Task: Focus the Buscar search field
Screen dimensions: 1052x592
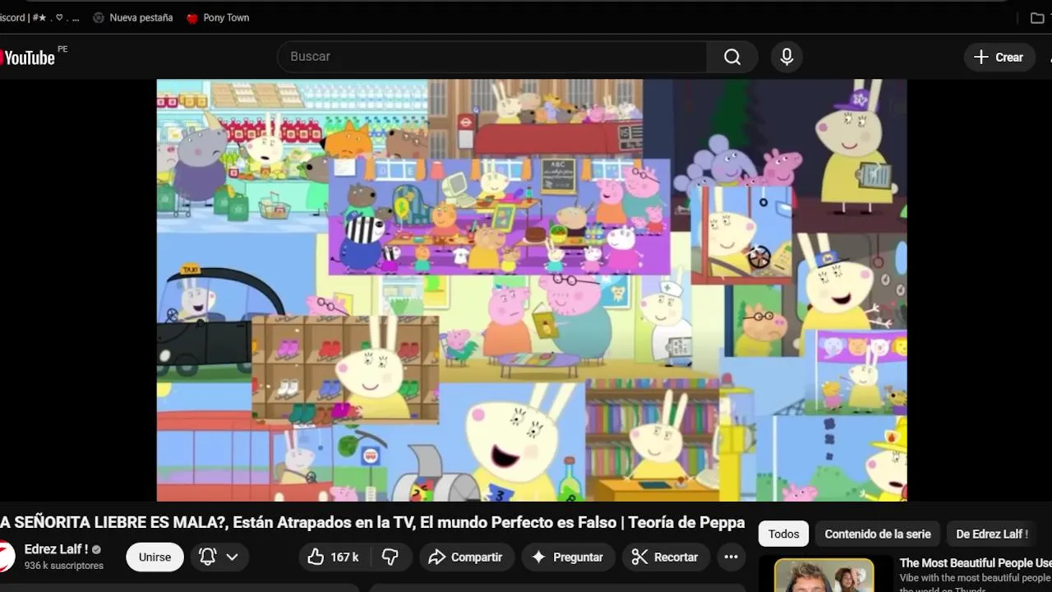Action: (x=492, y=57)
